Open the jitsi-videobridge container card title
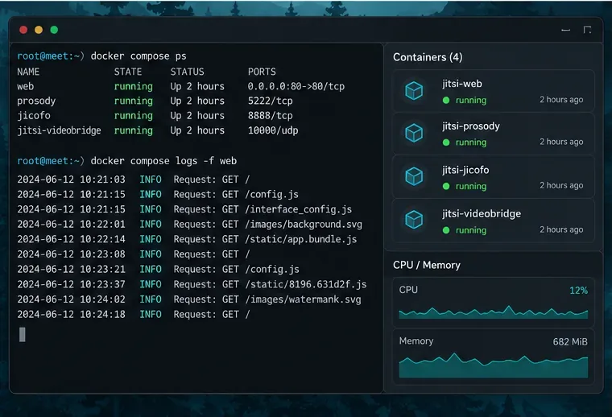This screenshot has height=417, width=612. coord(482,214)
